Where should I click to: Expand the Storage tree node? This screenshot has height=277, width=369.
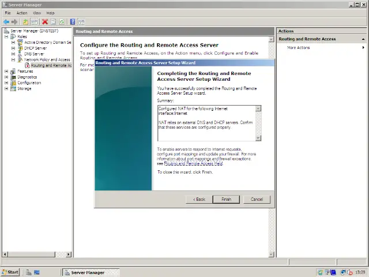(6, 88)
